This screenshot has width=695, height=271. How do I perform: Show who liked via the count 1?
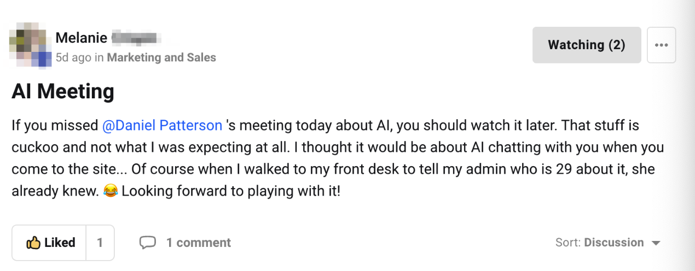pyautogui.click(x=100, y=243)
